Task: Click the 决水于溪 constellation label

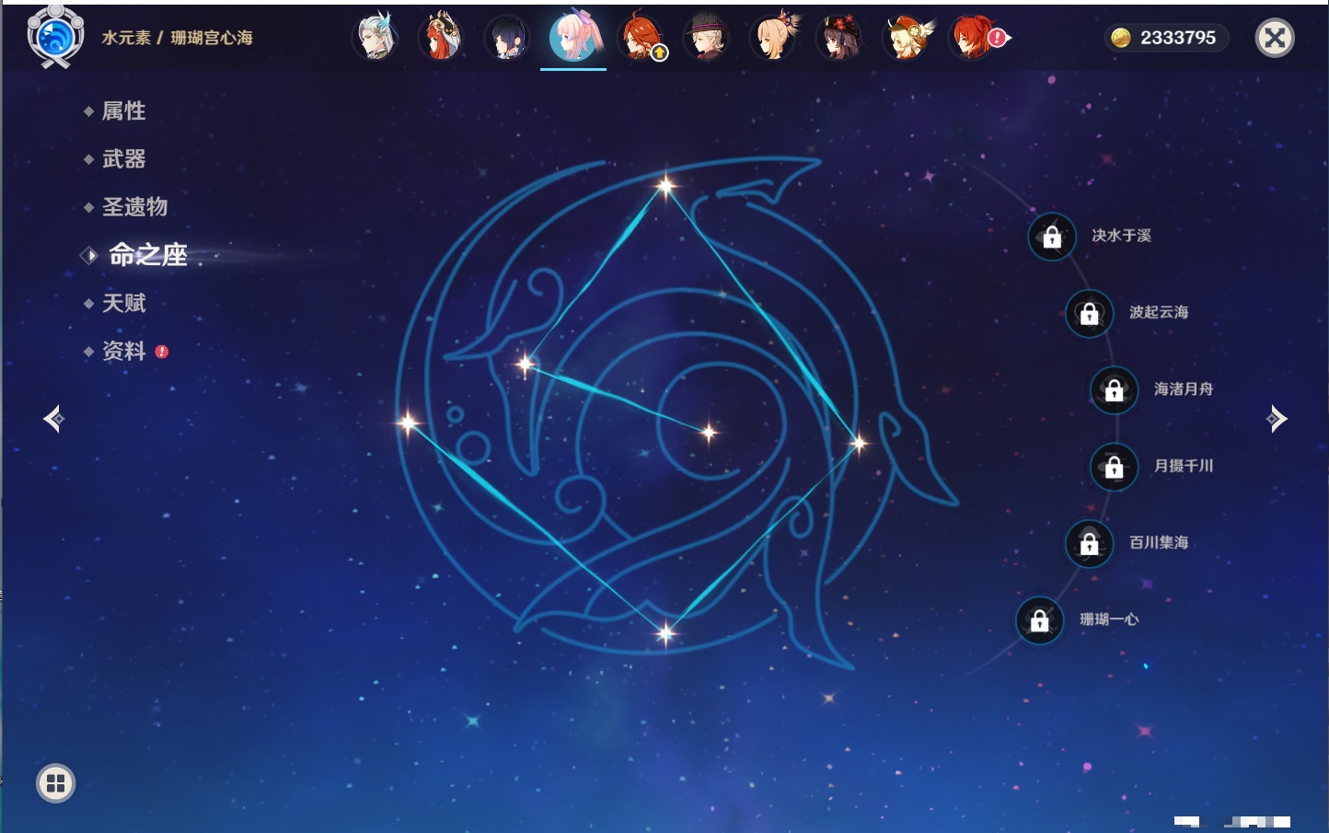Action: [1121, 236]
